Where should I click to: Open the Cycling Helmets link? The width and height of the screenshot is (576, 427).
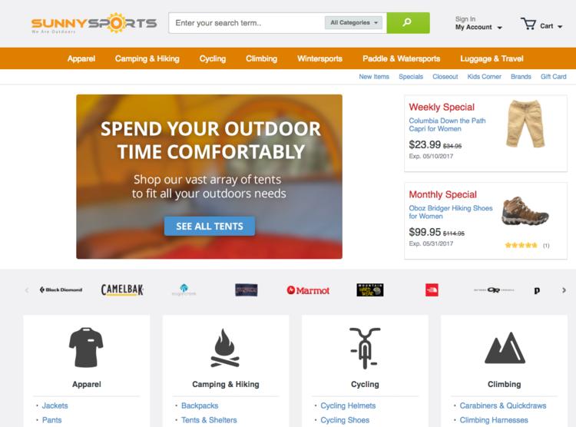point(348,405)
